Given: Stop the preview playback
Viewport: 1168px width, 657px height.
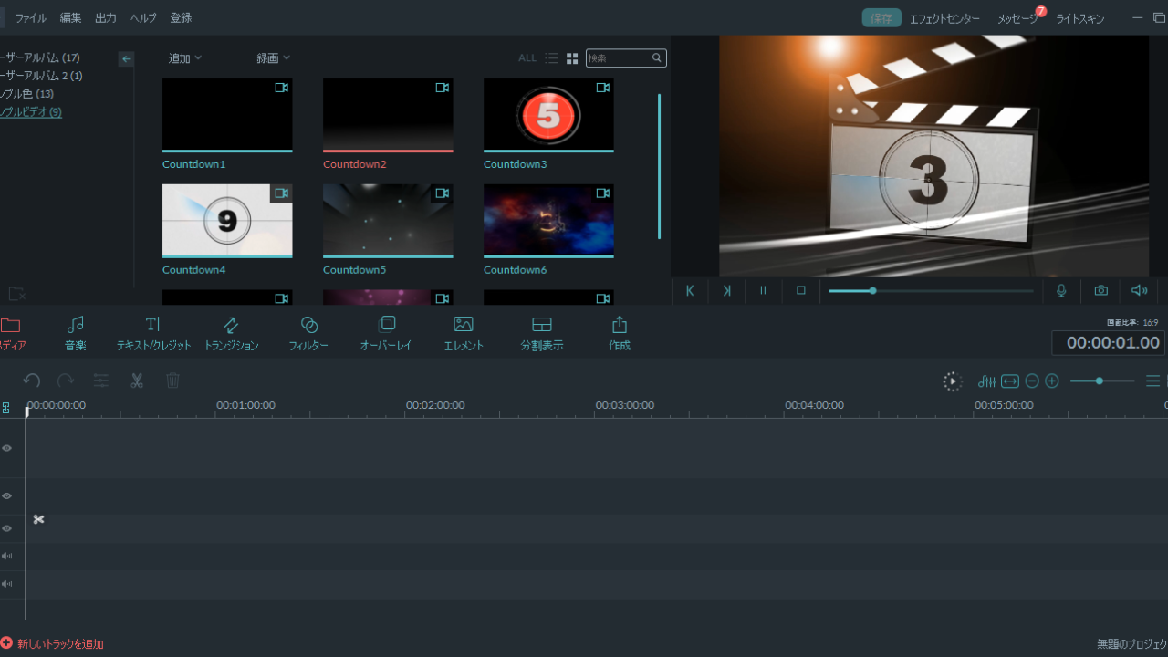Looking at the screenshot, I should coord(801,290).
